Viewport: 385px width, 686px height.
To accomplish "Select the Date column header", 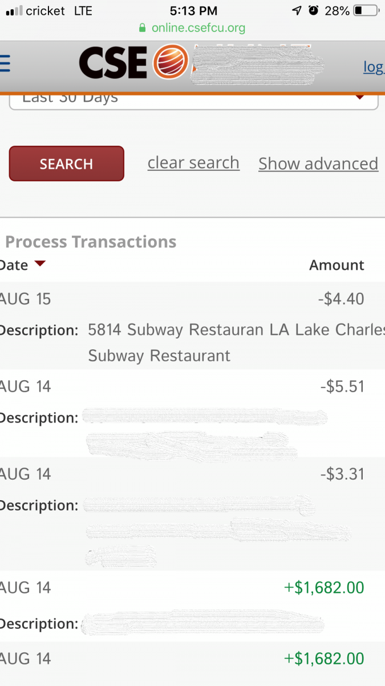I will [14, 265].
